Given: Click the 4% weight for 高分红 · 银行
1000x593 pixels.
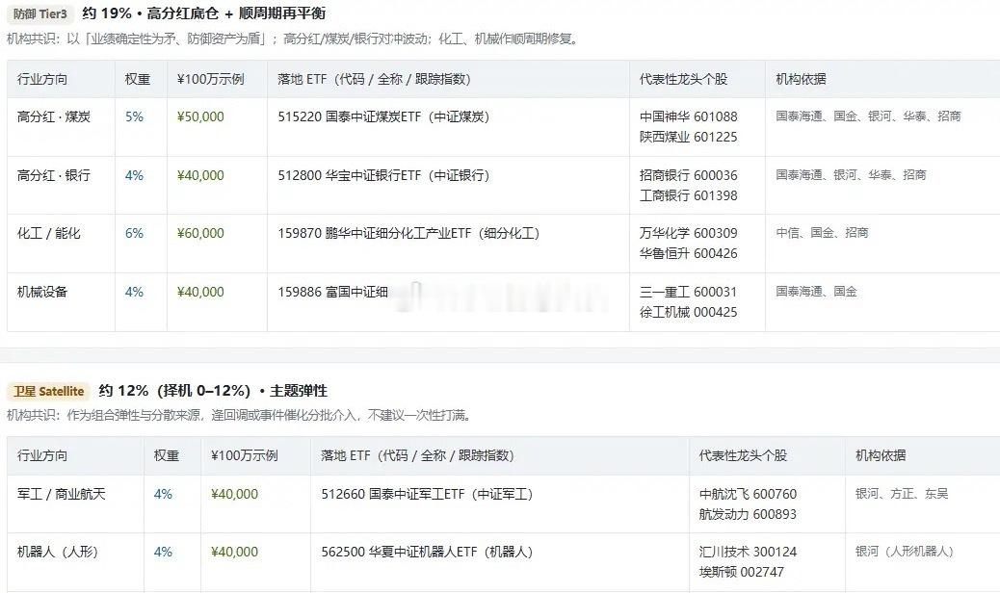Looking at the screenshot, I should [x=134, y=175].
